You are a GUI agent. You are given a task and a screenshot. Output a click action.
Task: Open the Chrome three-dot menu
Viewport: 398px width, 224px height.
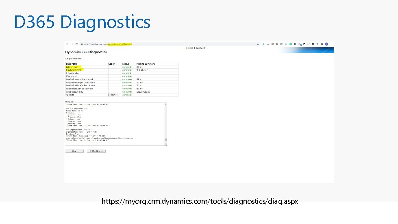331,44
